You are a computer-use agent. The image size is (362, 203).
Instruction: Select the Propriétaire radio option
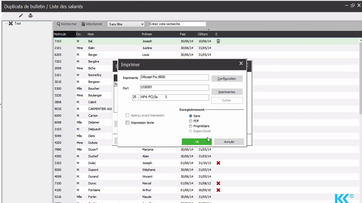tap(191, 126)
